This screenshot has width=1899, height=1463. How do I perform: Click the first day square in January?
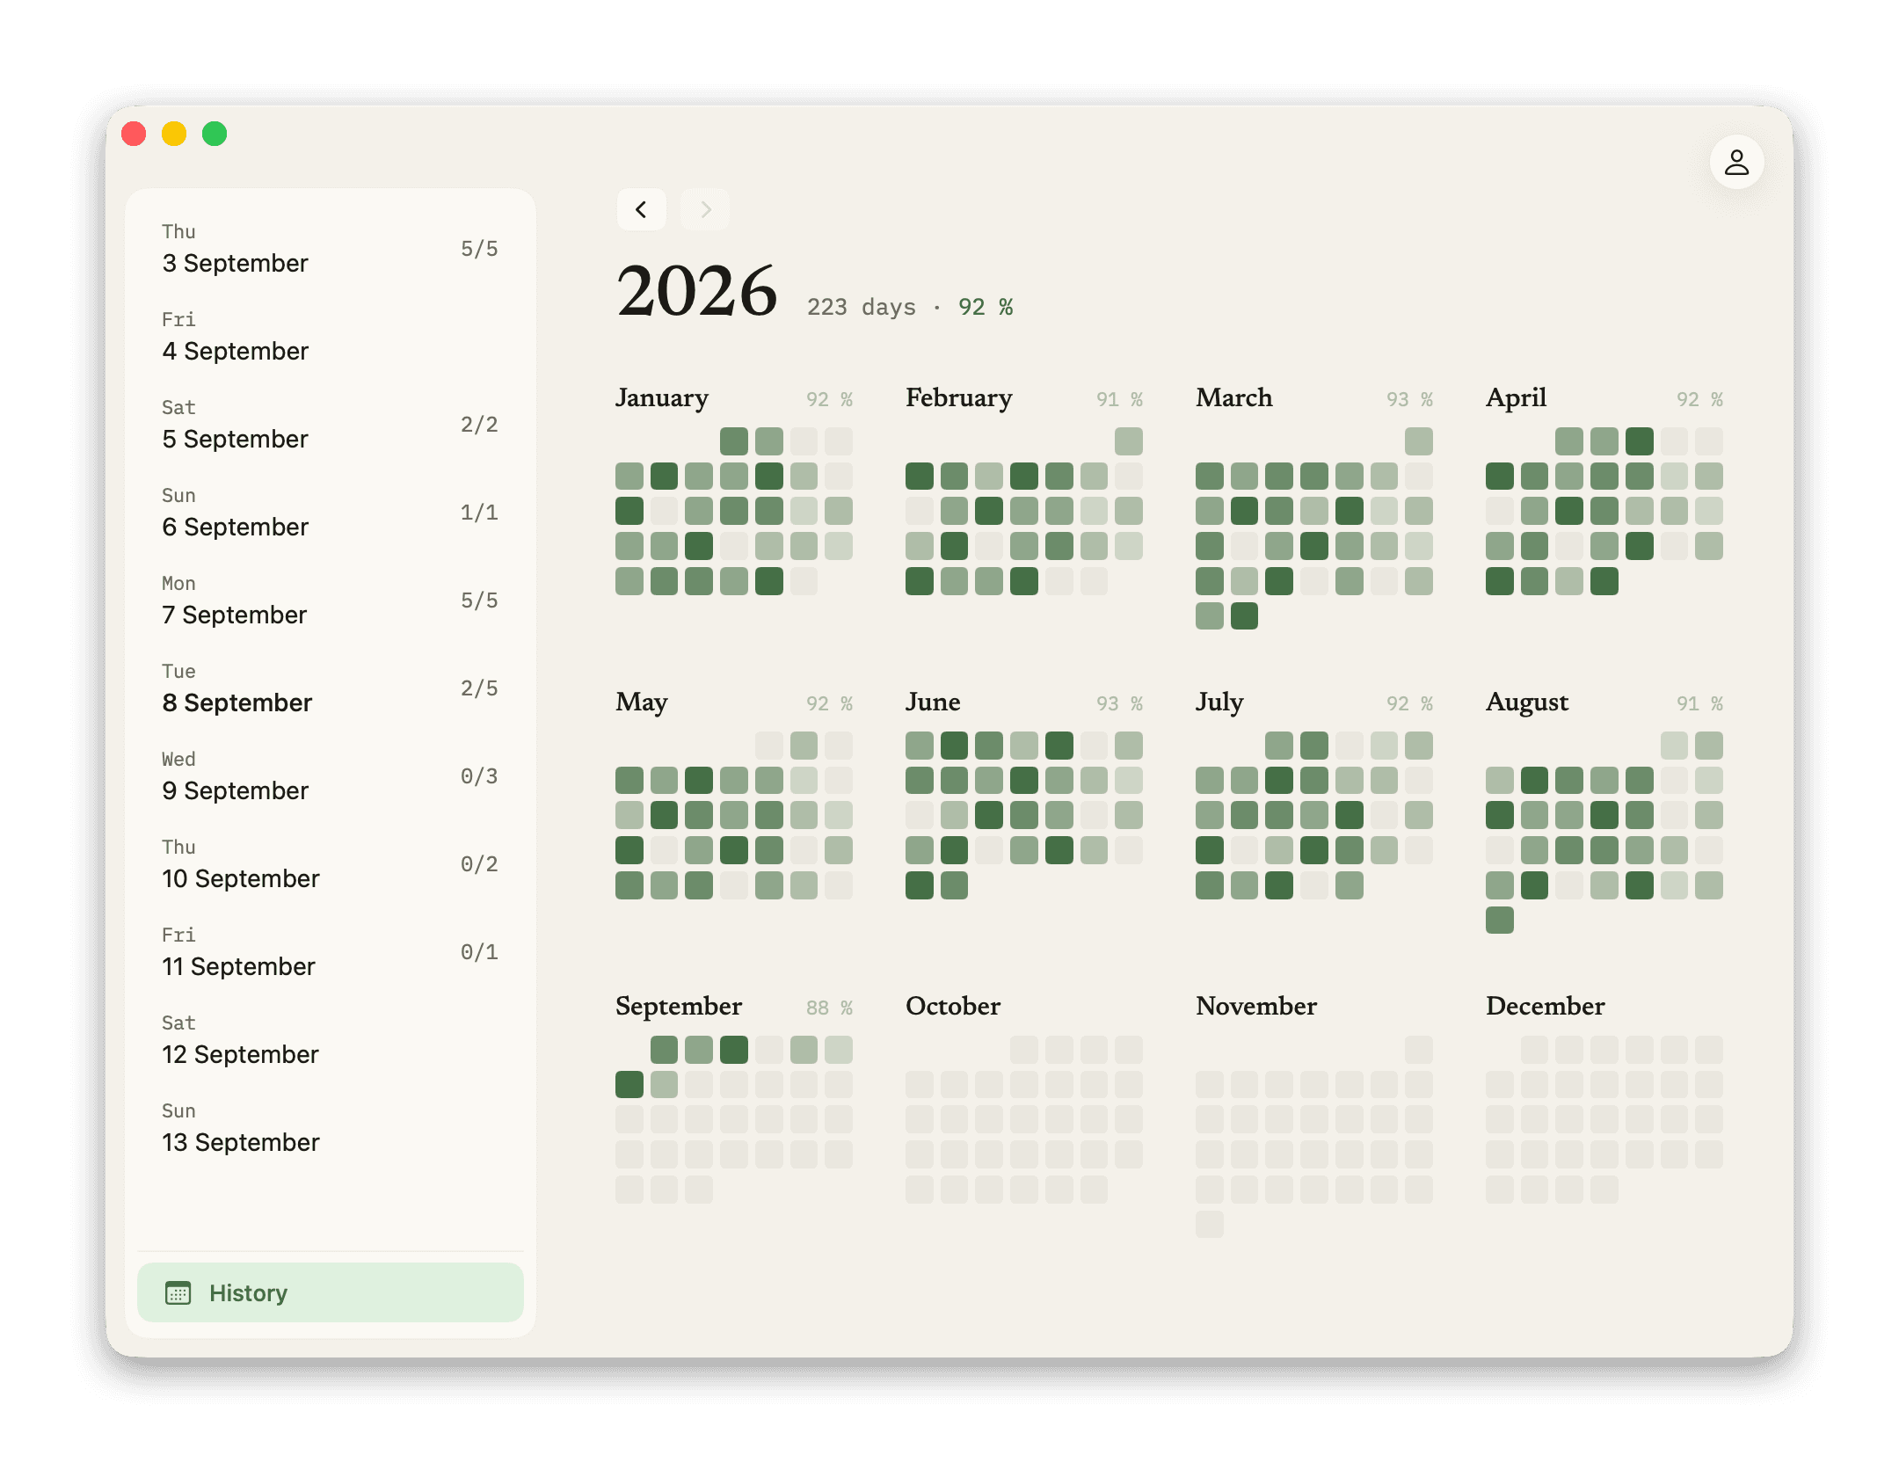point(734,441)
